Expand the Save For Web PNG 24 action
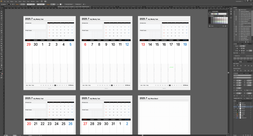 pos(239,20)
